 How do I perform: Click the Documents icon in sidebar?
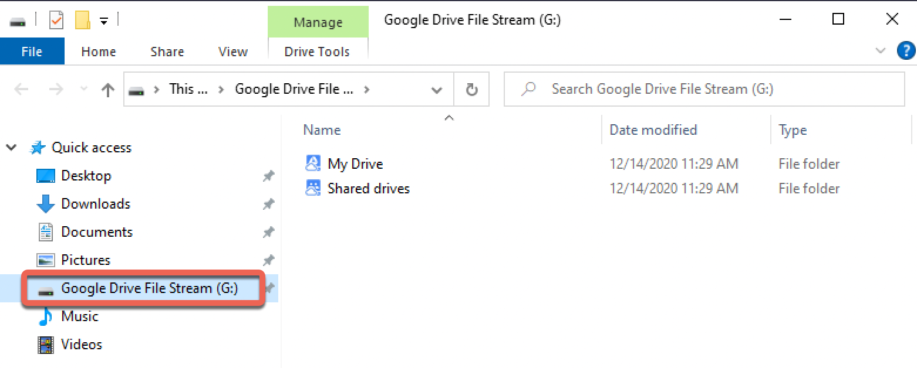45,232
